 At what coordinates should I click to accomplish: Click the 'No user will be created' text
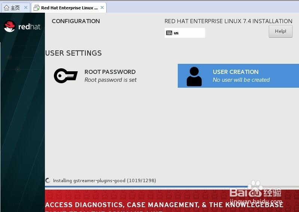click(241, 80)
